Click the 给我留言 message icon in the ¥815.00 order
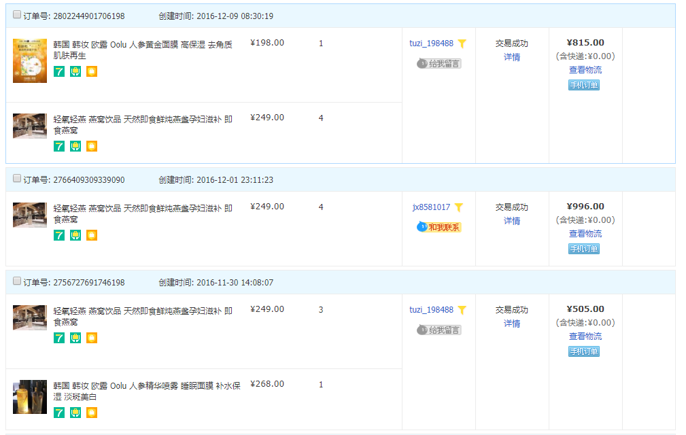This screenshot has width=686, height=435. point(439,63)
